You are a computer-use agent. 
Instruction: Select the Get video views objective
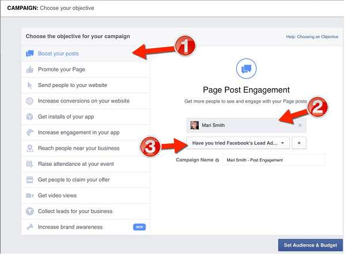coord(86,196)
